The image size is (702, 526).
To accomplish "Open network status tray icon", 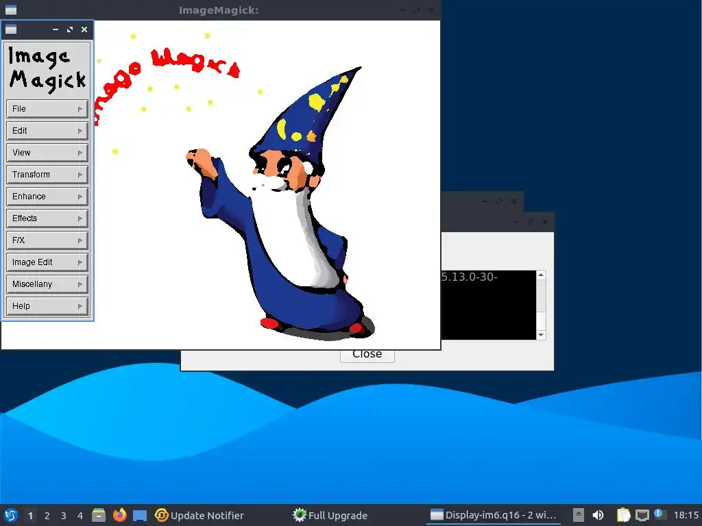I will [642, 515].
